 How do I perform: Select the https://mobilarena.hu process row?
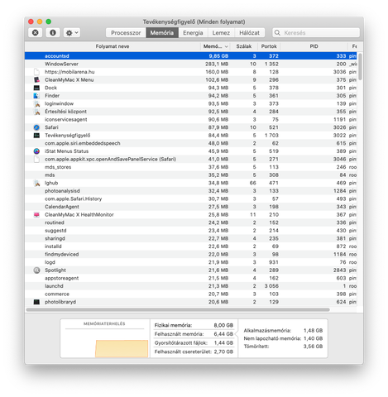191,72
